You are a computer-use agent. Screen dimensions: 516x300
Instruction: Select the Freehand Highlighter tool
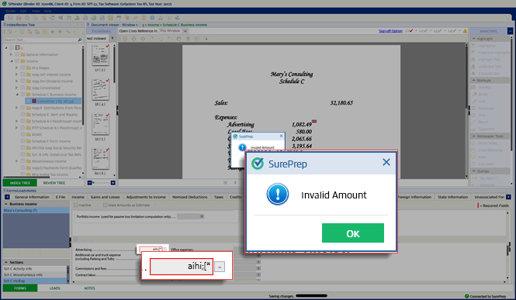point(490,53)
